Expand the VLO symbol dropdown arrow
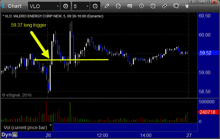The height and width of the screenshot is (139, 220). tap(58, 6)
